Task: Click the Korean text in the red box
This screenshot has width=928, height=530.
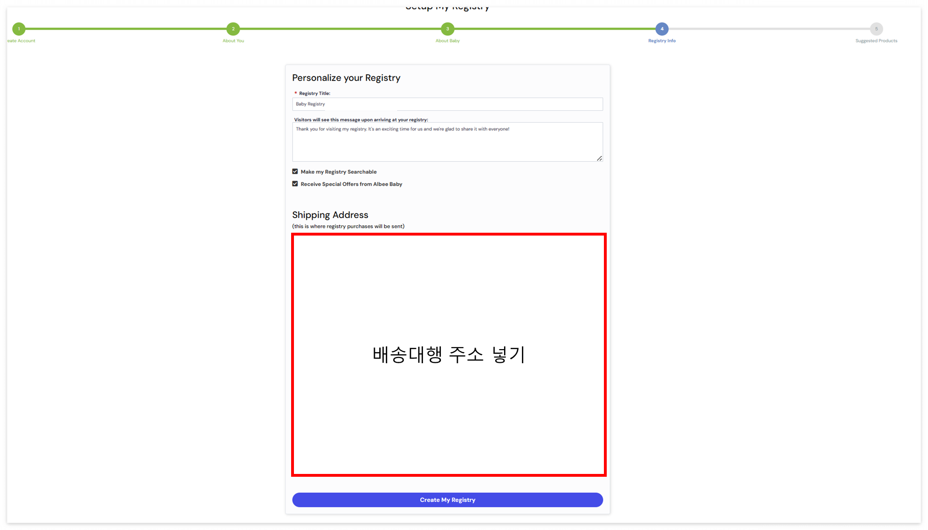Action: 448,354
